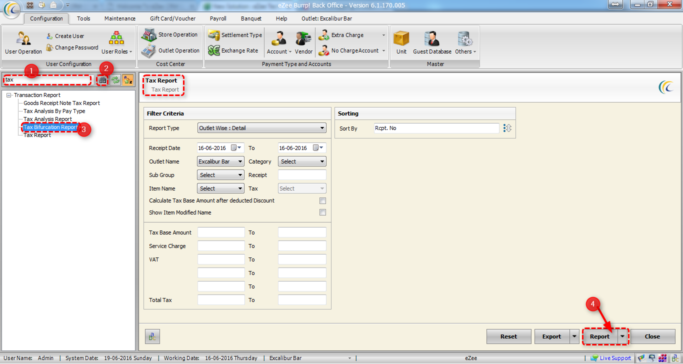The image size is (683, 364).
Task: Collapse the Transaction Report tree node
Action: tap(9, 95)
